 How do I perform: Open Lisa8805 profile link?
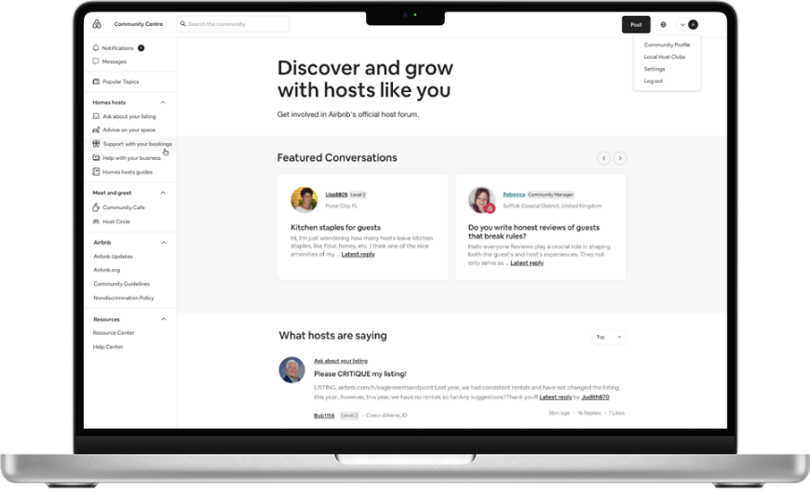(x=336, y=194)
